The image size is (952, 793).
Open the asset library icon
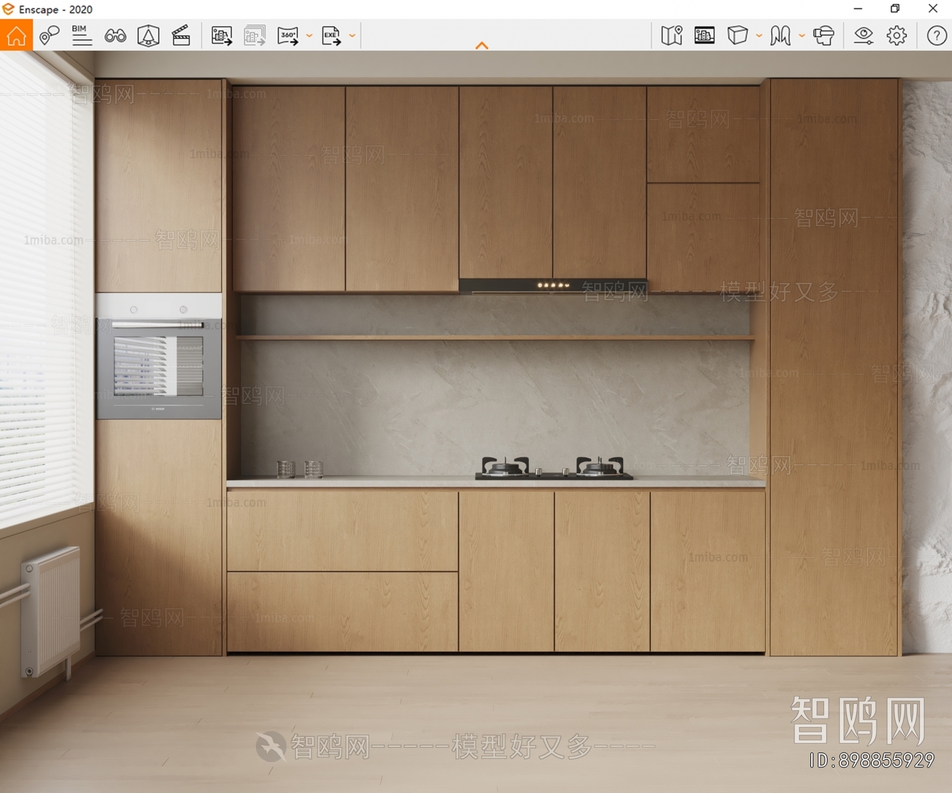click(704, 36)
